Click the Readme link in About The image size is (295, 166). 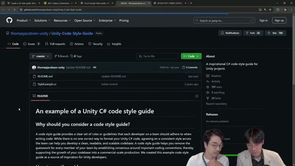[x=216, y=76]
